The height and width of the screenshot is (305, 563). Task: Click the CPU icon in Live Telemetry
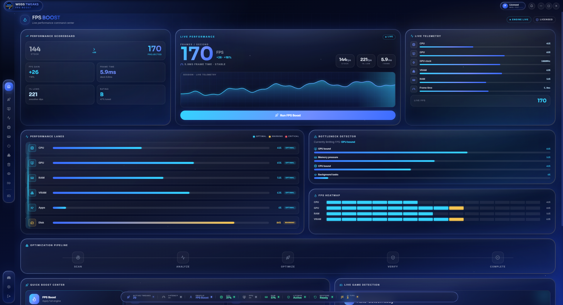click(414, 45)
